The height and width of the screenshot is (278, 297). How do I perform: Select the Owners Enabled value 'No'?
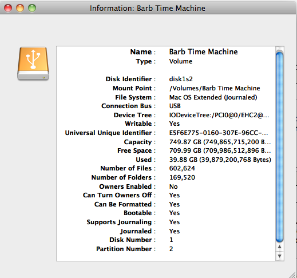173,186
